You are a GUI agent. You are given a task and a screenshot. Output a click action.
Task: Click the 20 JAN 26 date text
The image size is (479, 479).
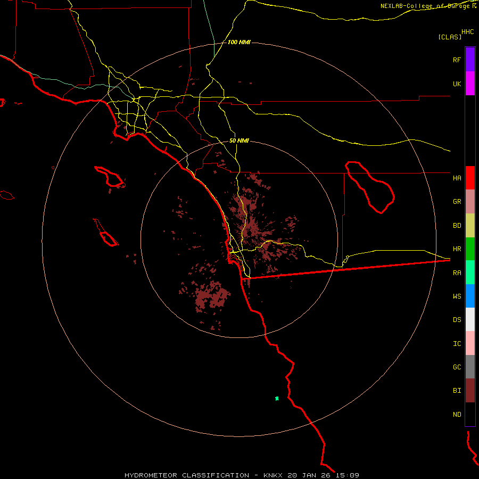pos(309,475)
